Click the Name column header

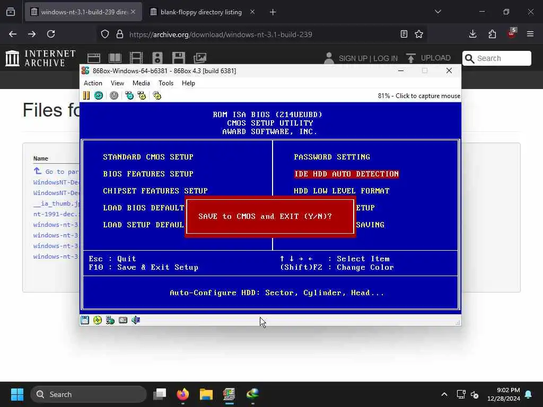[40, 158]
